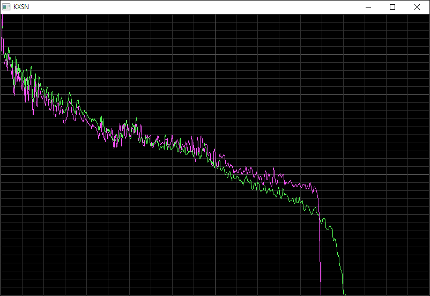Click the KXSN app icon in title bar
This screenshot has height=296, width=430.
tap(6, 7)
